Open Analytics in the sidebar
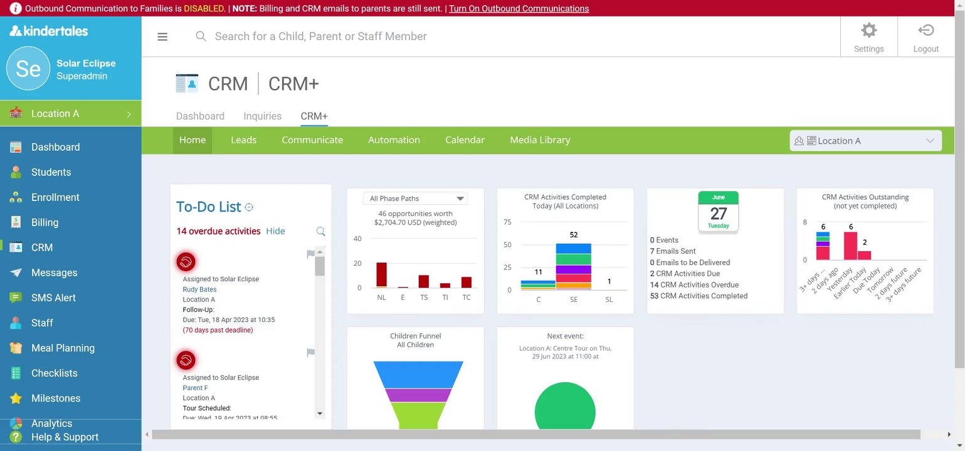This screenshot has height=451, width=965. [x=51, y=423]
